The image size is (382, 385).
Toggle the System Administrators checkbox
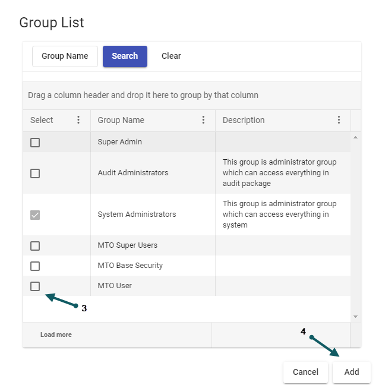point(35,214)
